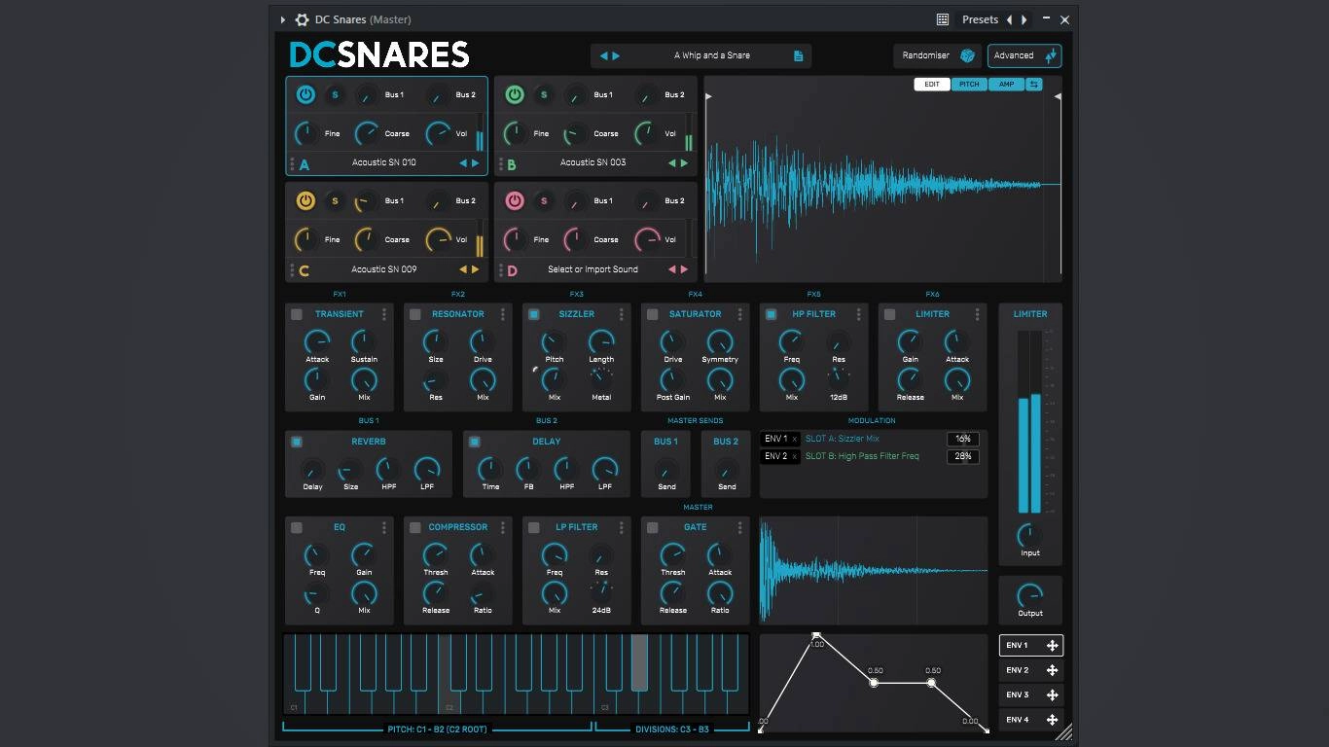
Task: Select the ENV 4 envelope tab
Action: (x=1030, y=720)
